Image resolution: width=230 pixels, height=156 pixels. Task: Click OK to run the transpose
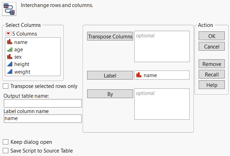click(x=212, y=36)
